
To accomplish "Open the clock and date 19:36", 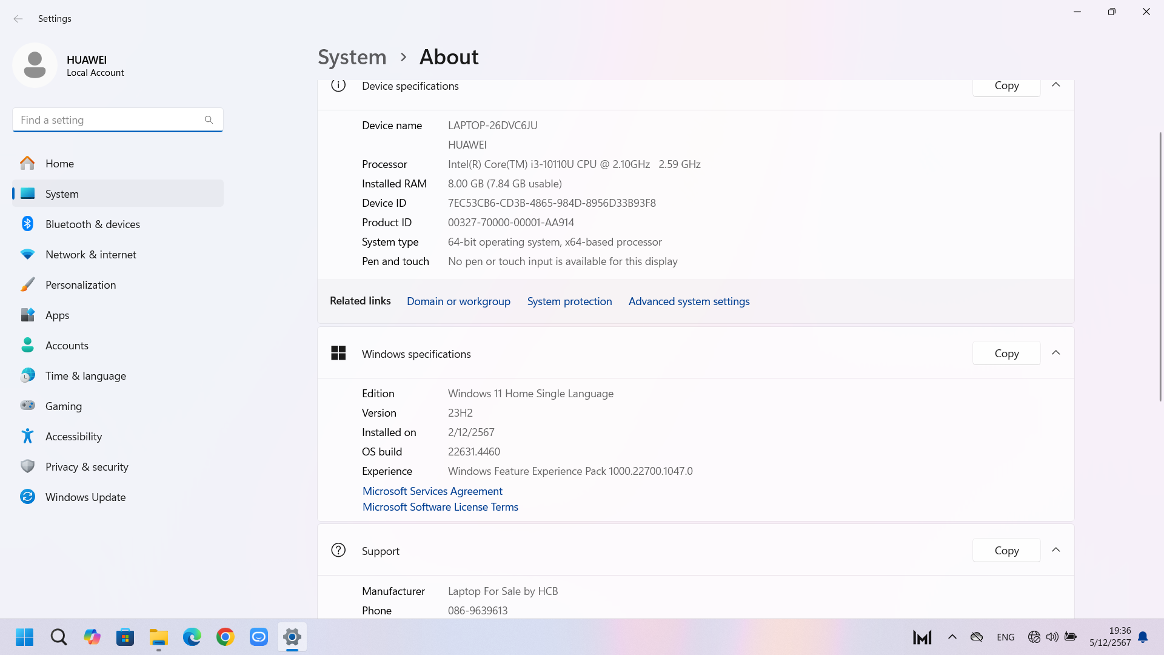I will [x=1110, y=637].
